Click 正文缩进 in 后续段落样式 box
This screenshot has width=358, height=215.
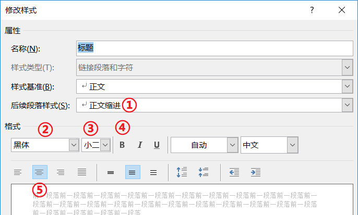click(x=105, y=105)
